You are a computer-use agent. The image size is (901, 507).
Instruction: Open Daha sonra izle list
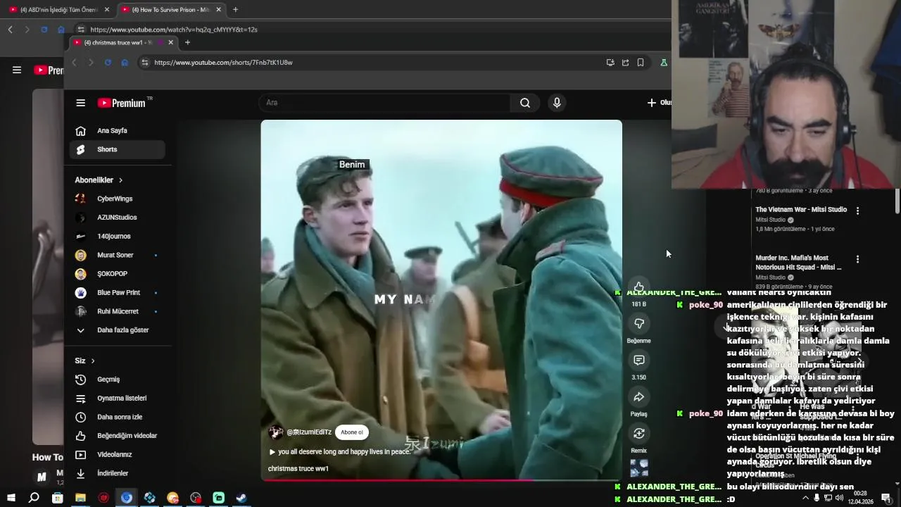click(x=117, y=417)
